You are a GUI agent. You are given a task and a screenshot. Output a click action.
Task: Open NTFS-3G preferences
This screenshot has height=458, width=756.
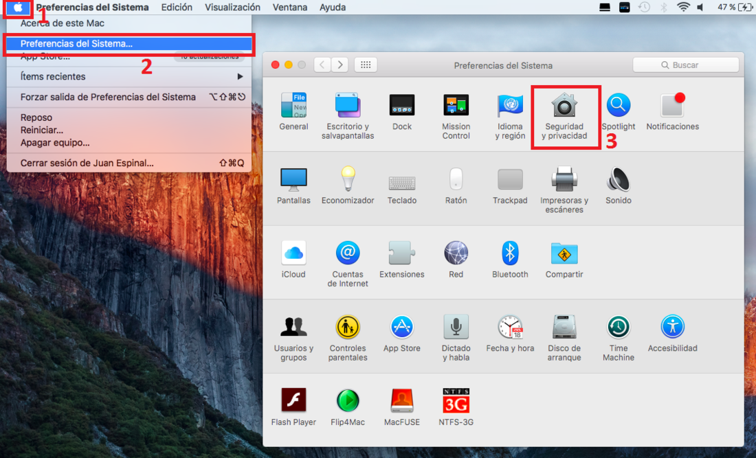[456, 407]
